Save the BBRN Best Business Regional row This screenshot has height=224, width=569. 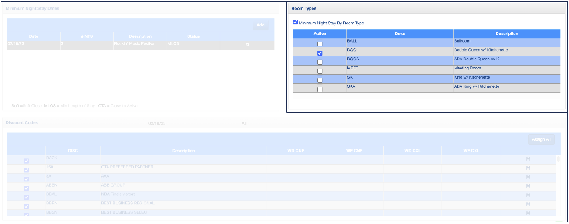pyautogui.click(x=528, y=204)
